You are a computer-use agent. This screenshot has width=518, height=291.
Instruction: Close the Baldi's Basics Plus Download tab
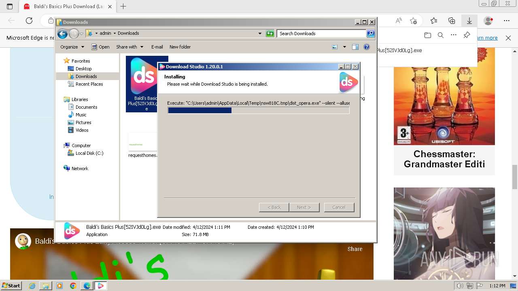110,6
